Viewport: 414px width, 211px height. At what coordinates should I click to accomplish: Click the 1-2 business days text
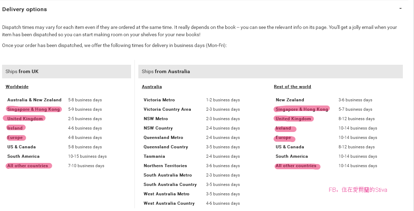(223, 100)
